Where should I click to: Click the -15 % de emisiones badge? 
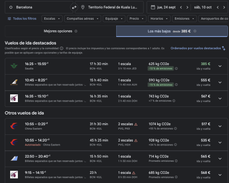click(161, 85)
